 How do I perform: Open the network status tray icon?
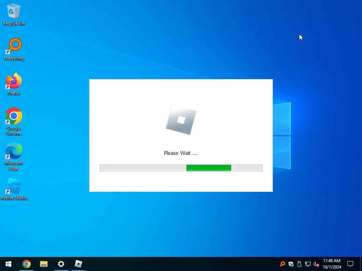(308, 264)
